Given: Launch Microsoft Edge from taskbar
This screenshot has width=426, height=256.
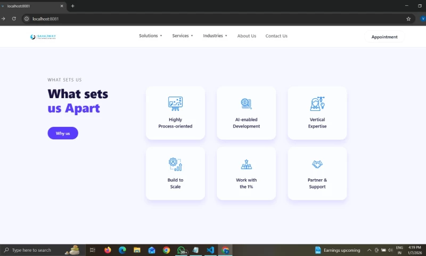Looking at the screenshot, I should pyautogui.click(x=122, y=250).
